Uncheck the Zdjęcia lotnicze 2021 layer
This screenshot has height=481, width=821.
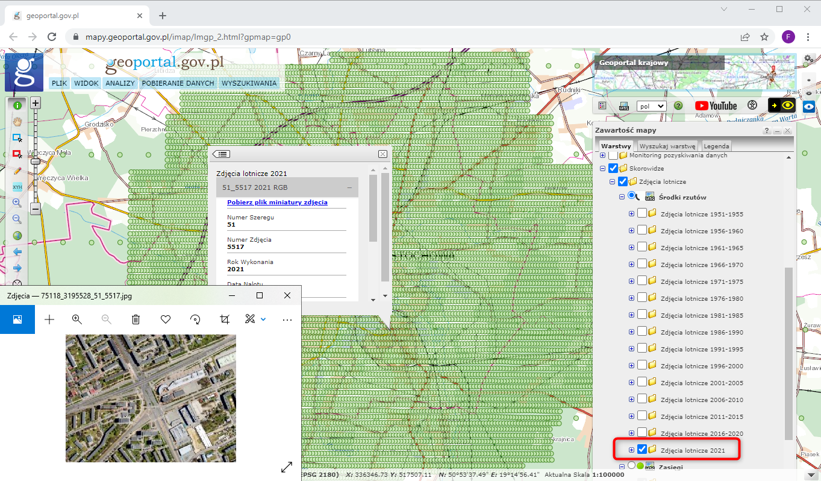click(x=642, y=450)
